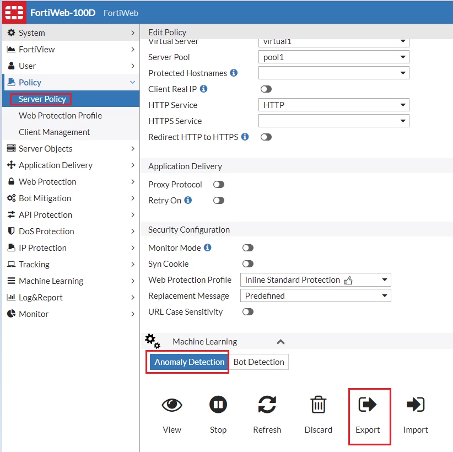Open the Replacement Message dropdown

coord(315,295)
